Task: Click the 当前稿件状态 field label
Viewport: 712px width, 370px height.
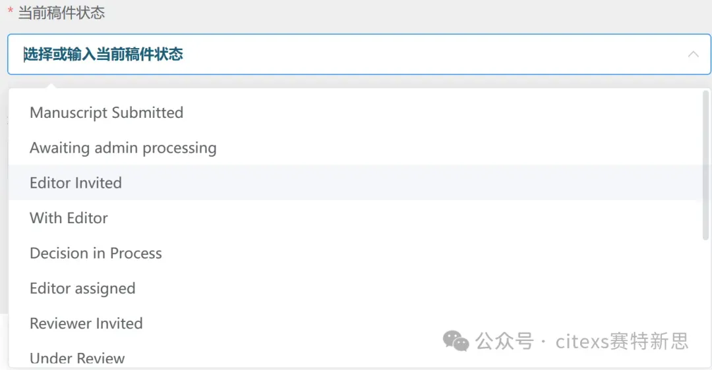Action: (61, 13)
